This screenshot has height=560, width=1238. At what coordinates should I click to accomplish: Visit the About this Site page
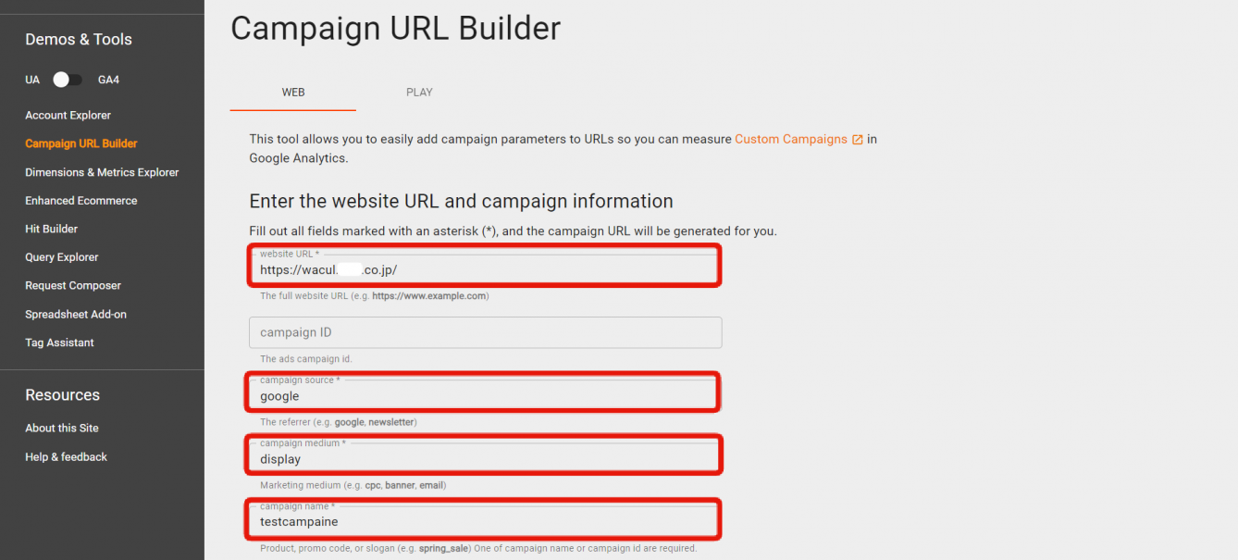pos(62,429)
